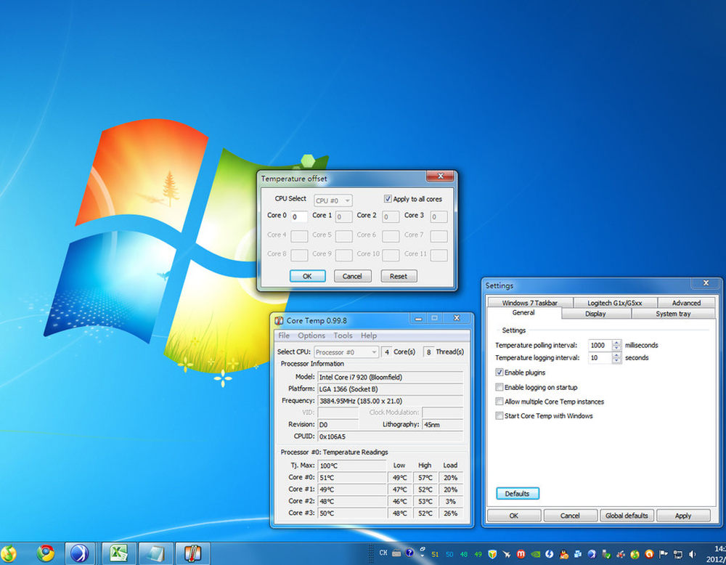Open the Tools menu in Core Temp
The height and width of the screenshot is (565, 726).
tap(343, 336)
